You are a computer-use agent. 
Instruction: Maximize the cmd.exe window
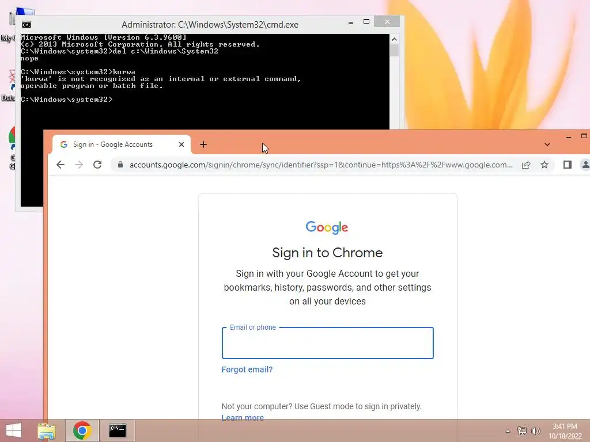coord(366,22)
